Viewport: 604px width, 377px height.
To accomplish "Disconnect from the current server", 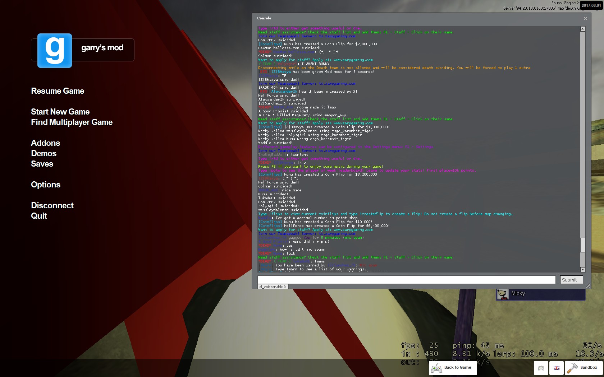I will [x=52, y=205].
